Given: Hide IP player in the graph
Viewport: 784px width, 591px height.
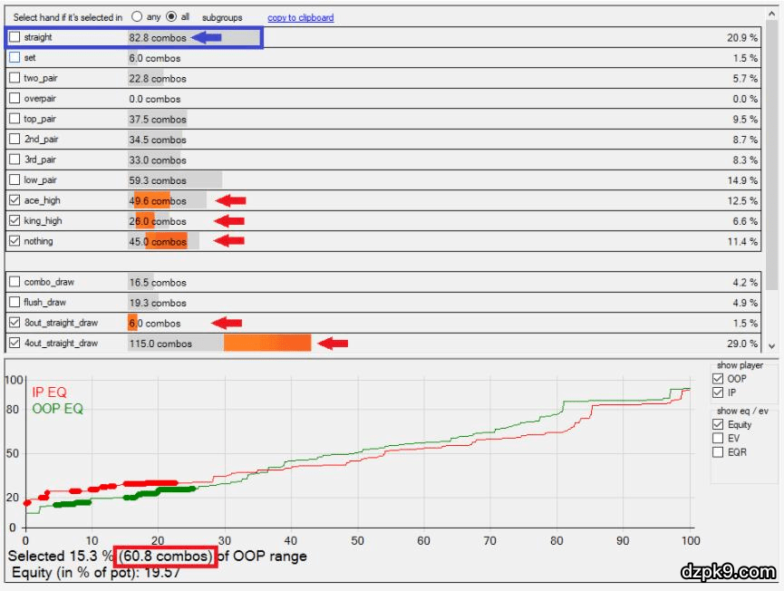Looking at the screenshot, I should point(719,392).
